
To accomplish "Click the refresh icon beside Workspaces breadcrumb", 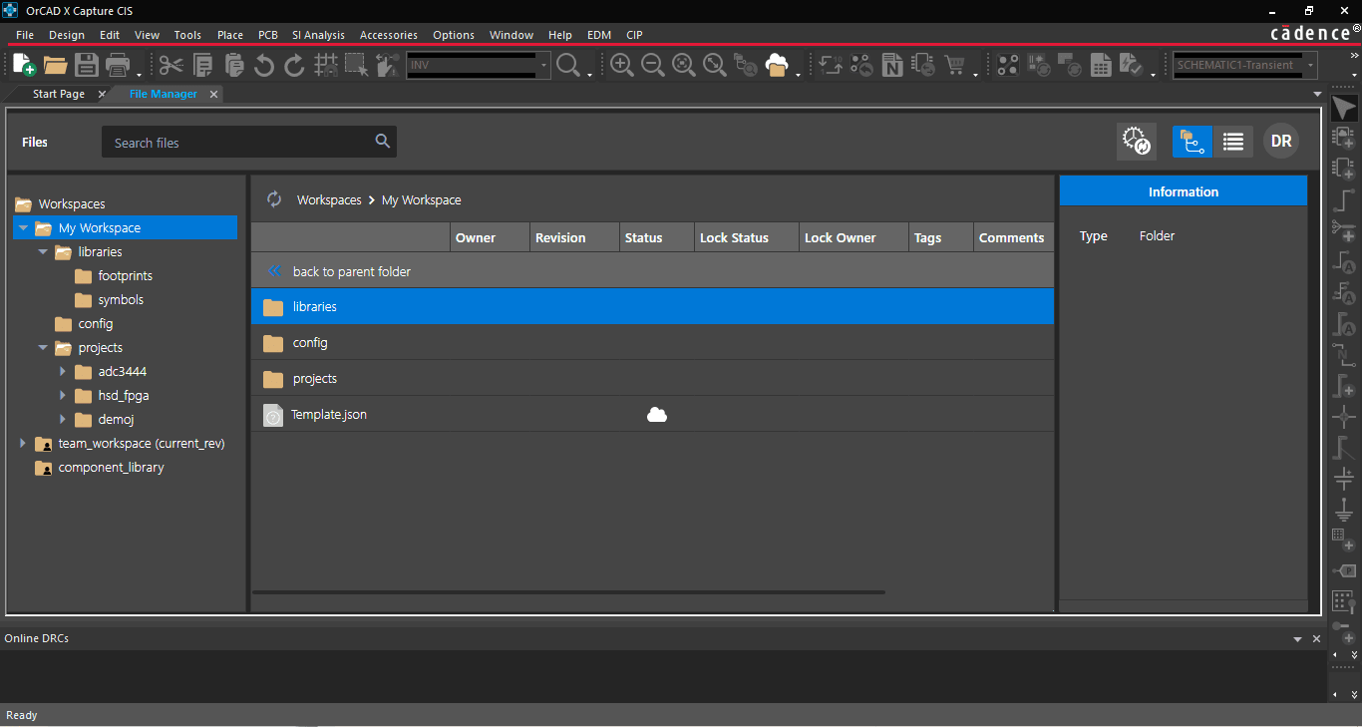I will click(274, 199).
